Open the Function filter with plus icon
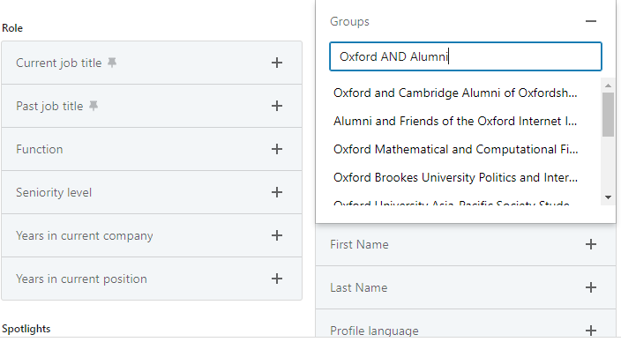Image resolution: width=621 pixels, height=342 pixels. 277,149
